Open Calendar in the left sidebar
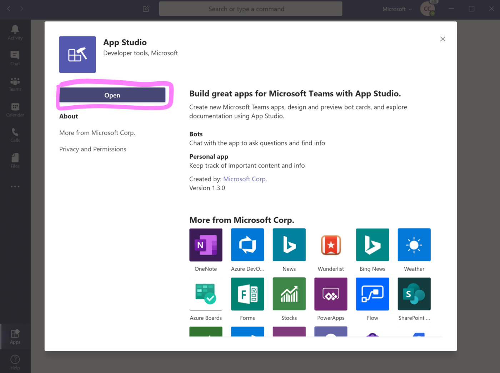Viewport: 500px width, 373px height. [x=15, y=110]
